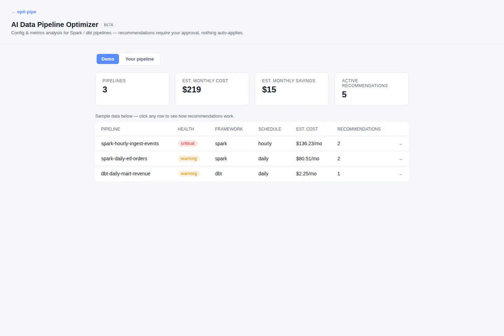The width and height of the screenshot is (504, 336).
Task: Click the PIPELINE column header
Action: (111, 129)
